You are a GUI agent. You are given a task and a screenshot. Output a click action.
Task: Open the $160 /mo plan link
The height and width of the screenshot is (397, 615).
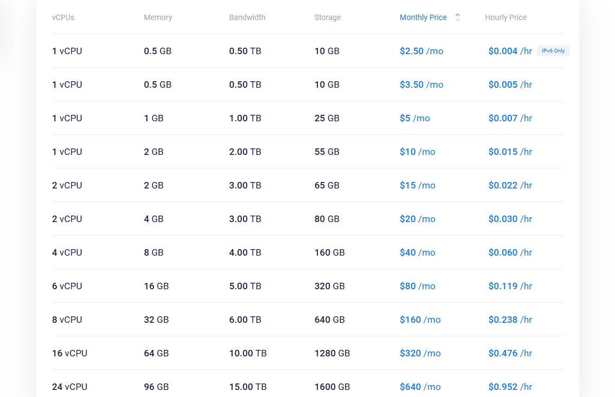[x=420, y=320]
